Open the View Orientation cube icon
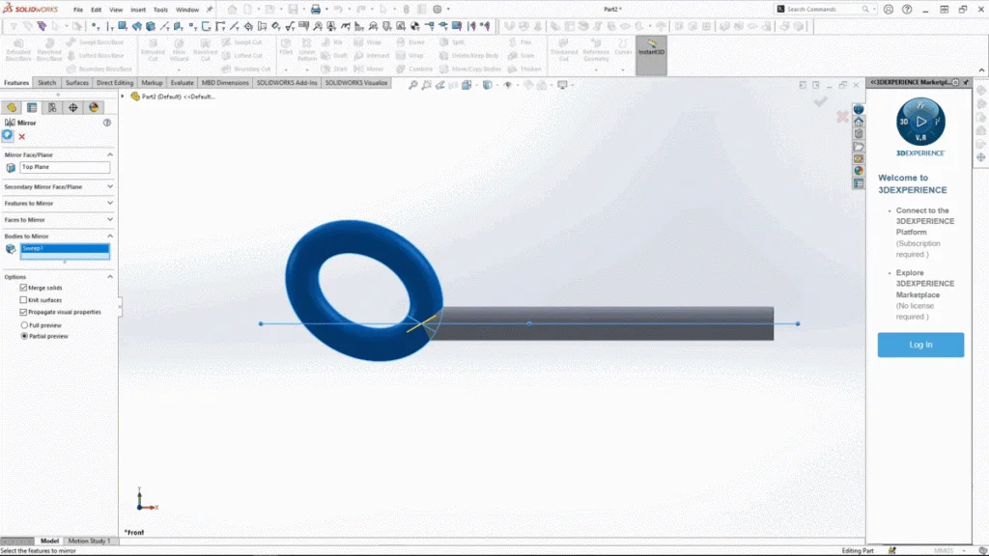Screen dimensions: 989x556 click(466, 85)
